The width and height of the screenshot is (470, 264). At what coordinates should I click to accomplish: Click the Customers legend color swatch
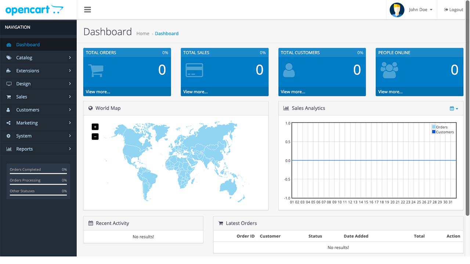434,132
